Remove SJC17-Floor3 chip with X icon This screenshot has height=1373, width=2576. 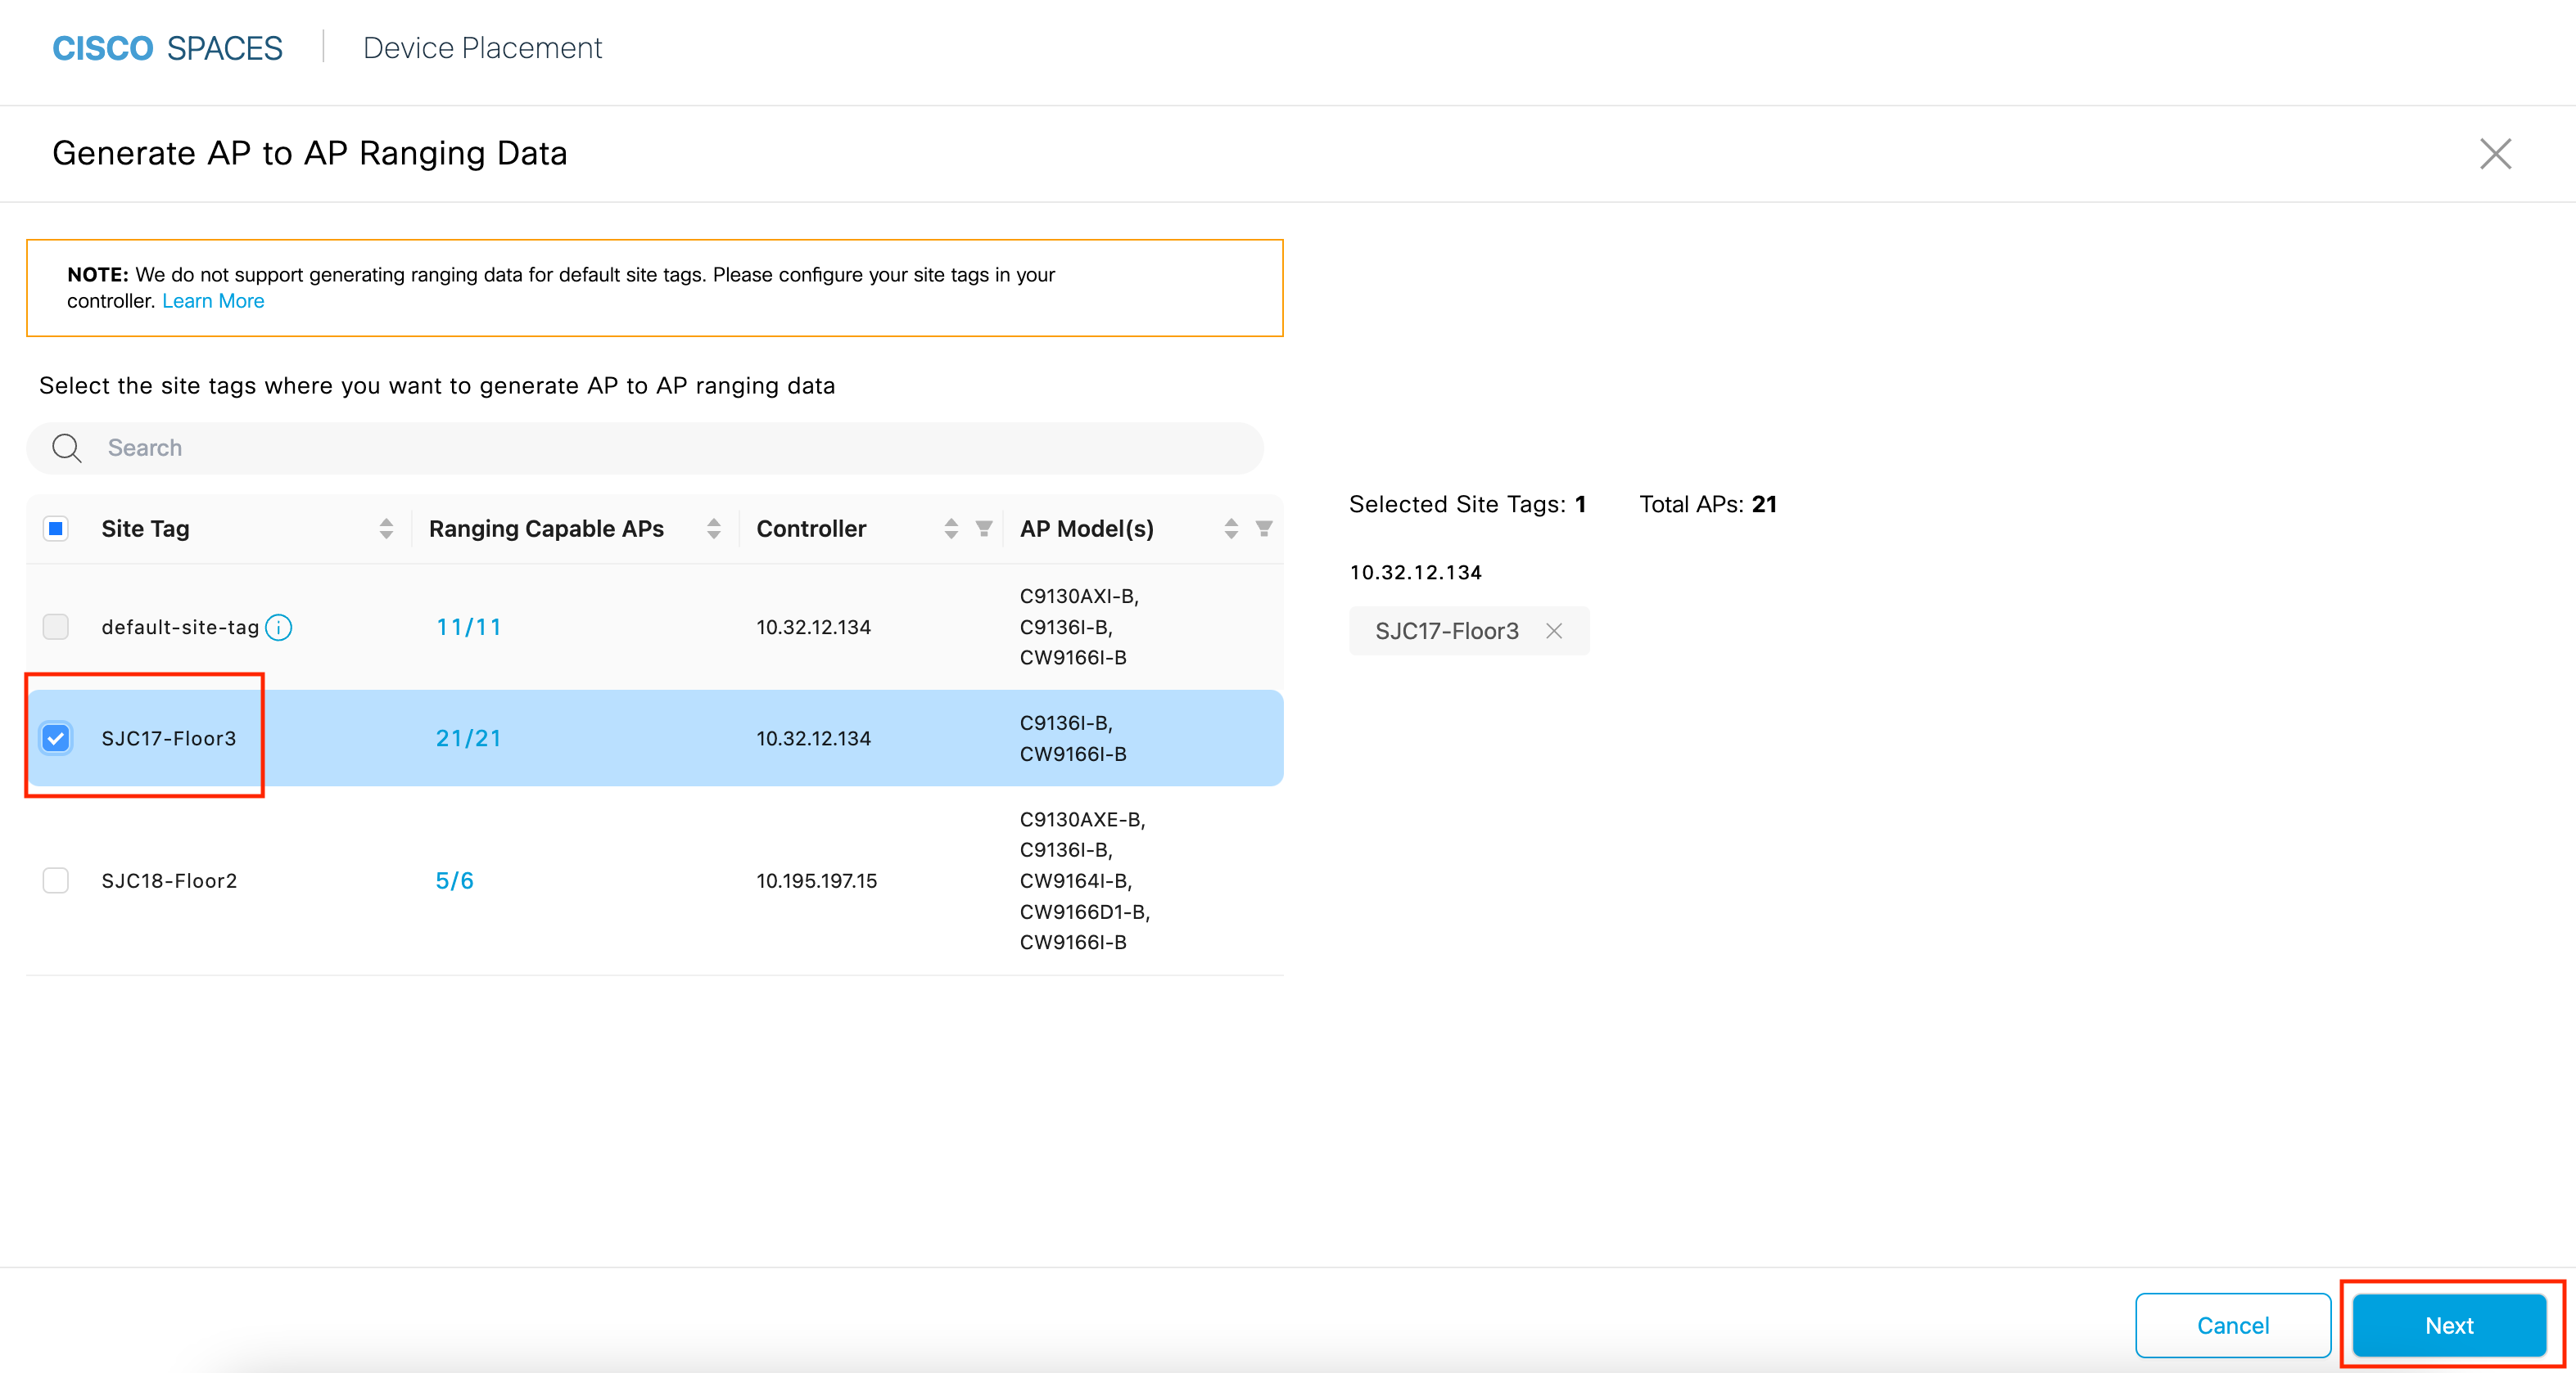tap(1553, 631)
